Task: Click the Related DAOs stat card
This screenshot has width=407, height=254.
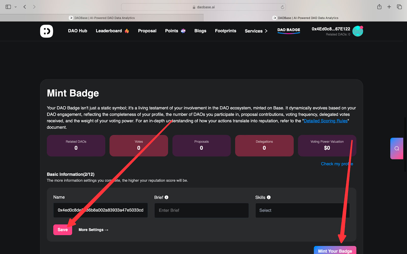Action: click(x=76, y=146)
